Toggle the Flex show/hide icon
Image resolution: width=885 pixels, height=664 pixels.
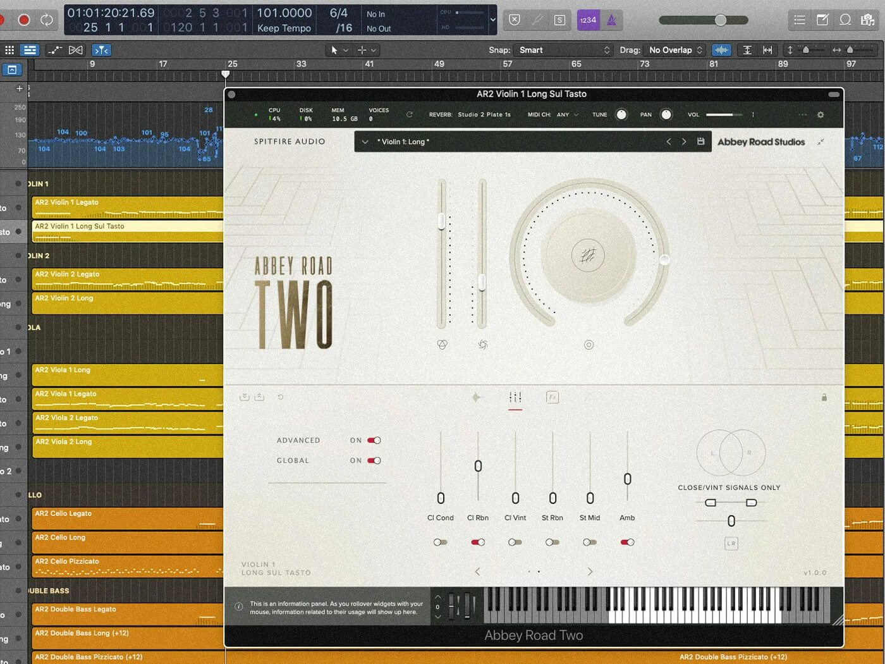click(x=76, y=50)
